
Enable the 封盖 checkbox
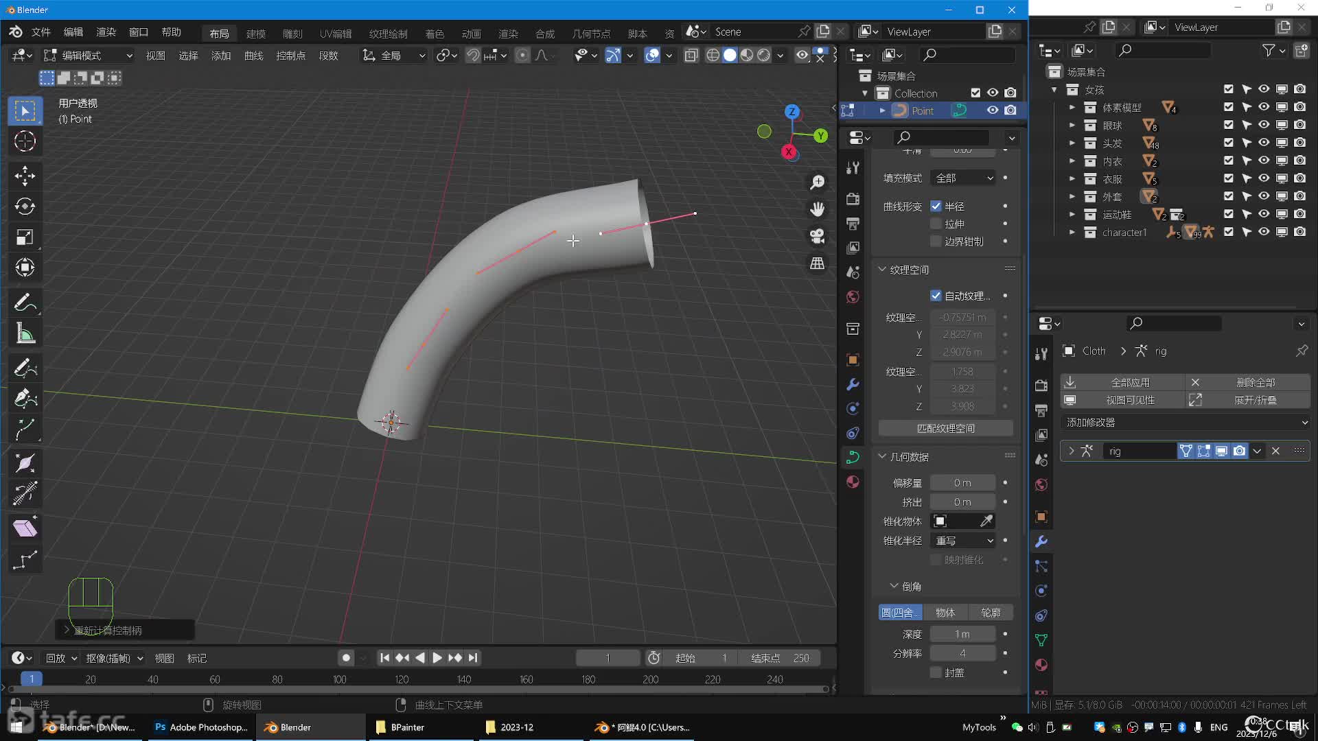point(936,672)
